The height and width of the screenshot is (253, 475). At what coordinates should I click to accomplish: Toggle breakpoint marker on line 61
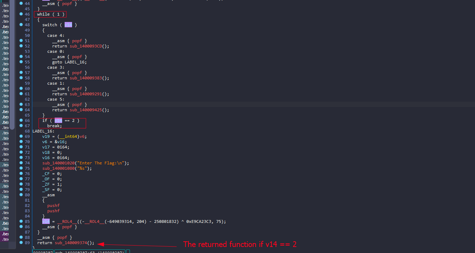(x=21, y=94)
